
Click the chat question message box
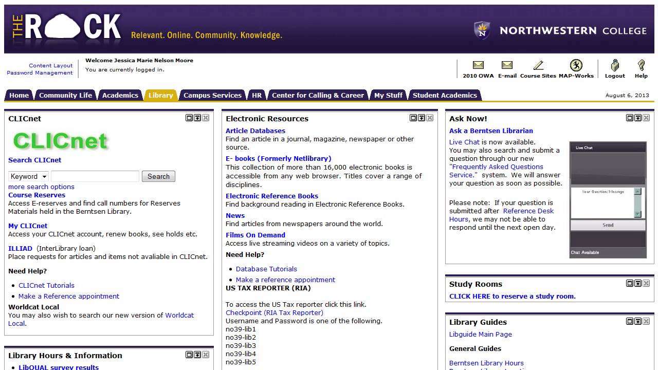[602, 203]
